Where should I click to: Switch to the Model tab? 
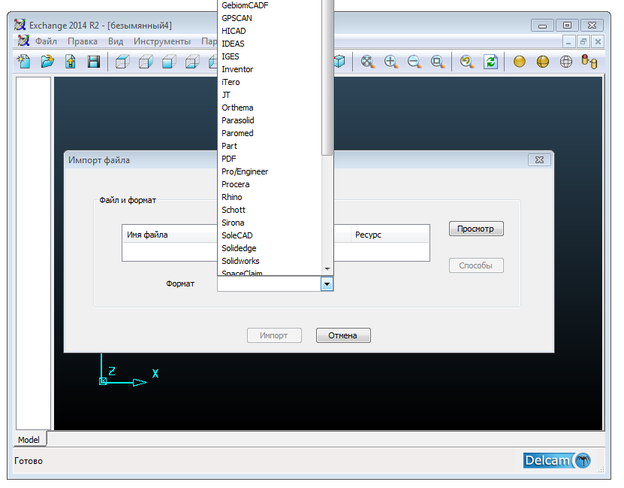tap(29, 440)
